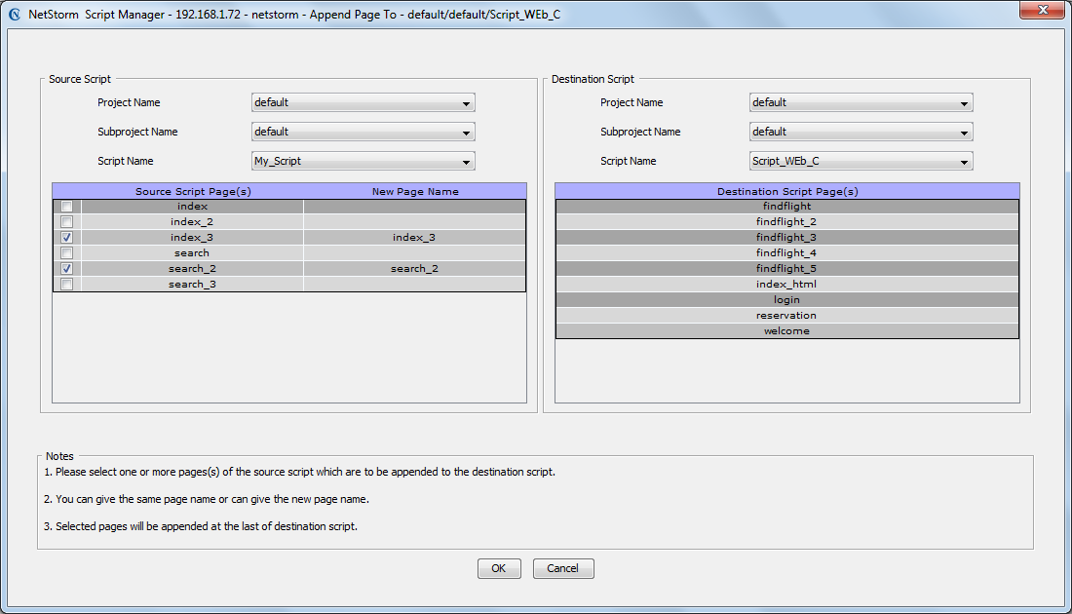Uncheck the index_3 page checkbox
The height and width of the screenshot is (614, 1072).
(x=67, y=237)
